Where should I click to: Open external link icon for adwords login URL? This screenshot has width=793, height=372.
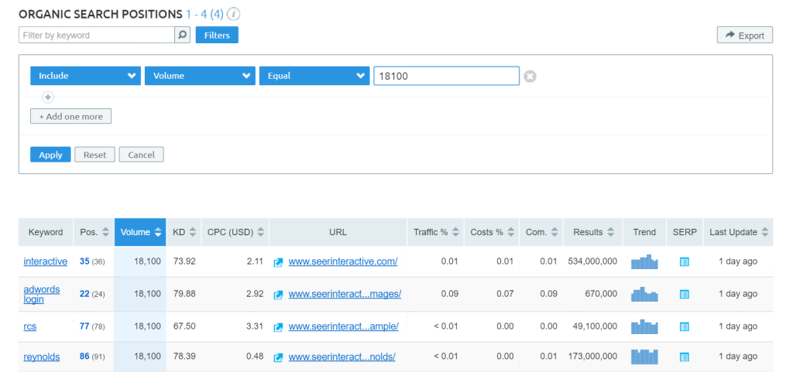click(x=279, y=294)
